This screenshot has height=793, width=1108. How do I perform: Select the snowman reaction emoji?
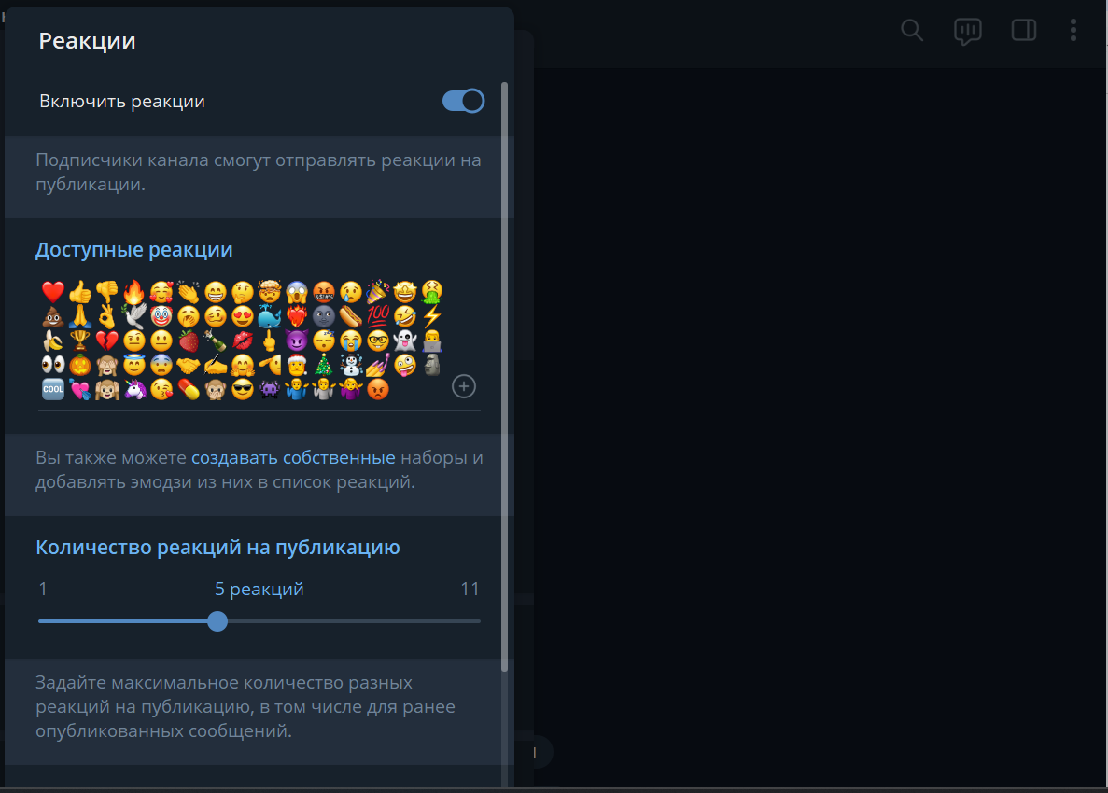pos(351,365)
